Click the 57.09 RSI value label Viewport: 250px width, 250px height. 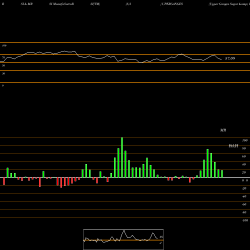[230, 58]
